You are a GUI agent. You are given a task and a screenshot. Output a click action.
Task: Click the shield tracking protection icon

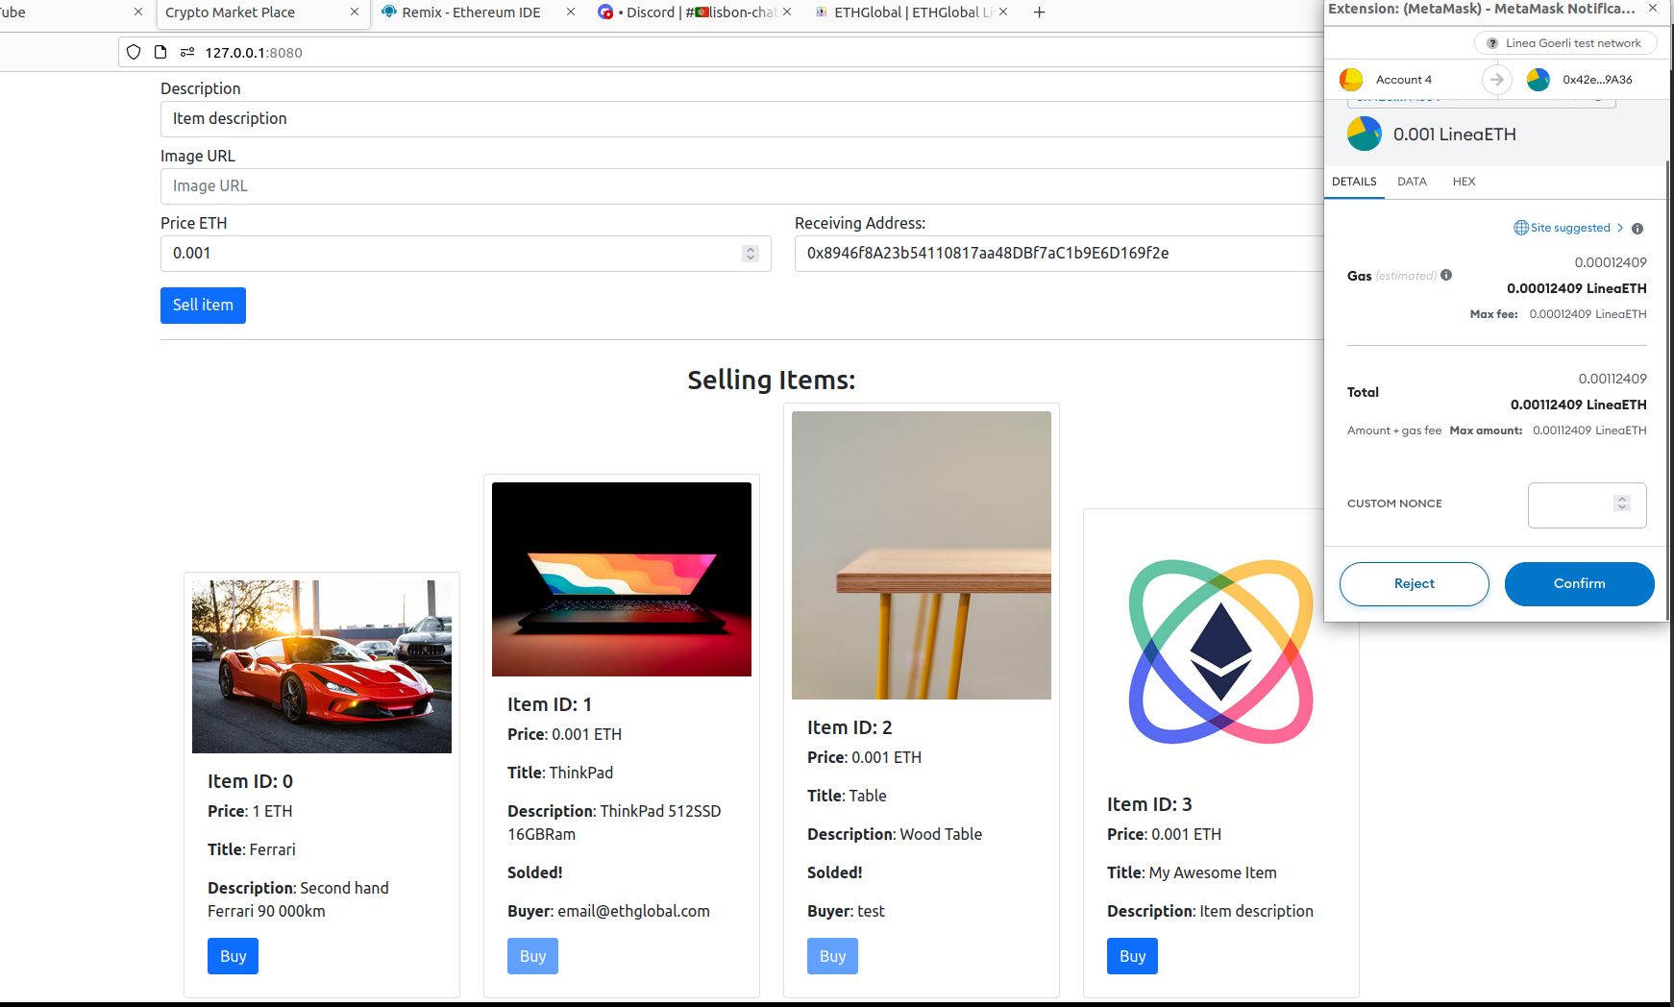tap(134, 52)
